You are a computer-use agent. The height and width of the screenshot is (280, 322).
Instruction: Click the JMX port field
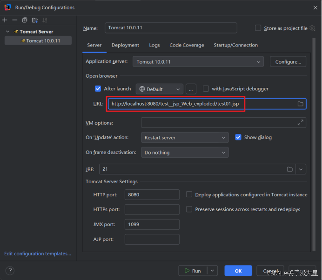pyautogui.click(x=152, y=224)
